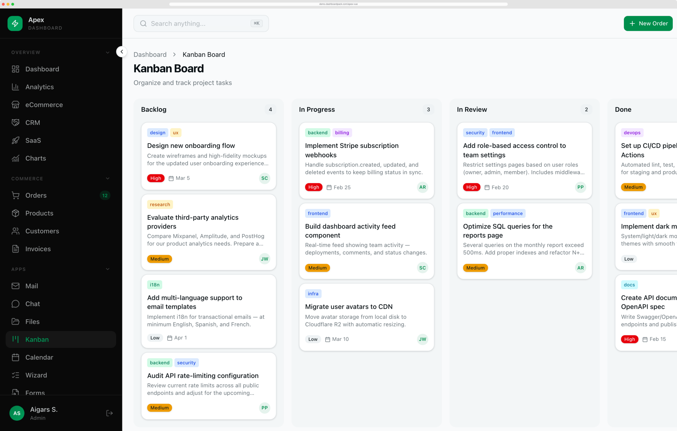The height and width of the screenshot is (431, 677).
Task: Open the Dashboard sidebar item
Action: (x=61, y=69)
